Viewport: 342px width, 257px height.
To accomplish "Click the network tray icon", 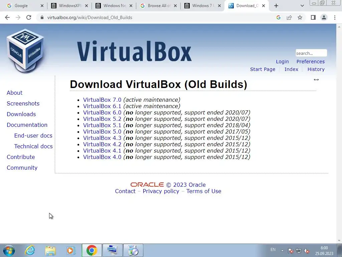I will pyautogui.click(x=298, y=251).
